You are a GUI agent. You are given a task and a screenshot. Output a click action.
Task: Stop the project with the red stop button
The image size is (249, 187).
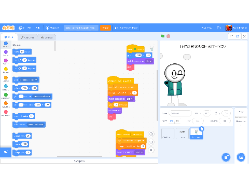pyautogui.click(x=168, y=36)
